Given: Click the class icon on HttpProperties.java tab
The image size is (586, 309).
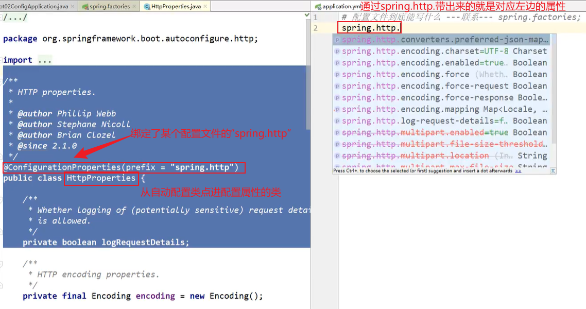Looking at the screenshot, I should pyautogui.click(x=146, y=6).
